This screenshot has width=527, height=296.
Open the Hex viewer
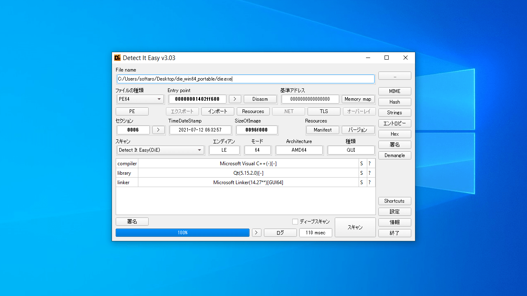click(x=394, y=134)
